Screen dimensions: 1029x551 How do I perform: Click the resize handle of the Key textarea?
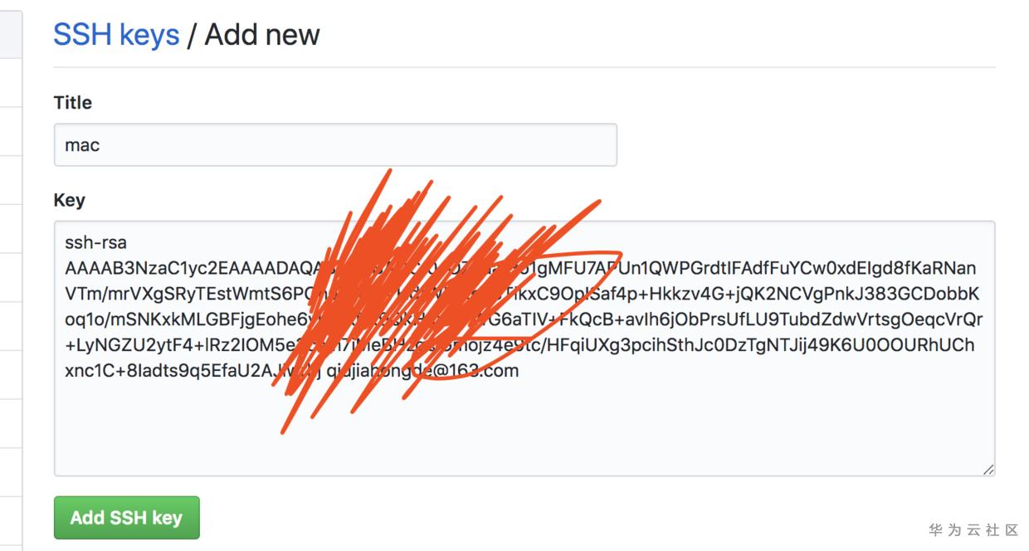988,469
